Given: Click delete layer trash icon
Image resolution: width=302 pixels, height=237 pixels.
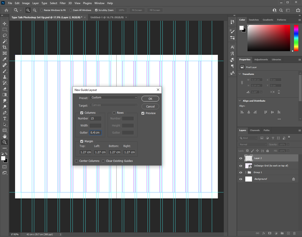Looking at the screenshot, I should pyautogui.click(x=294, y=233).
